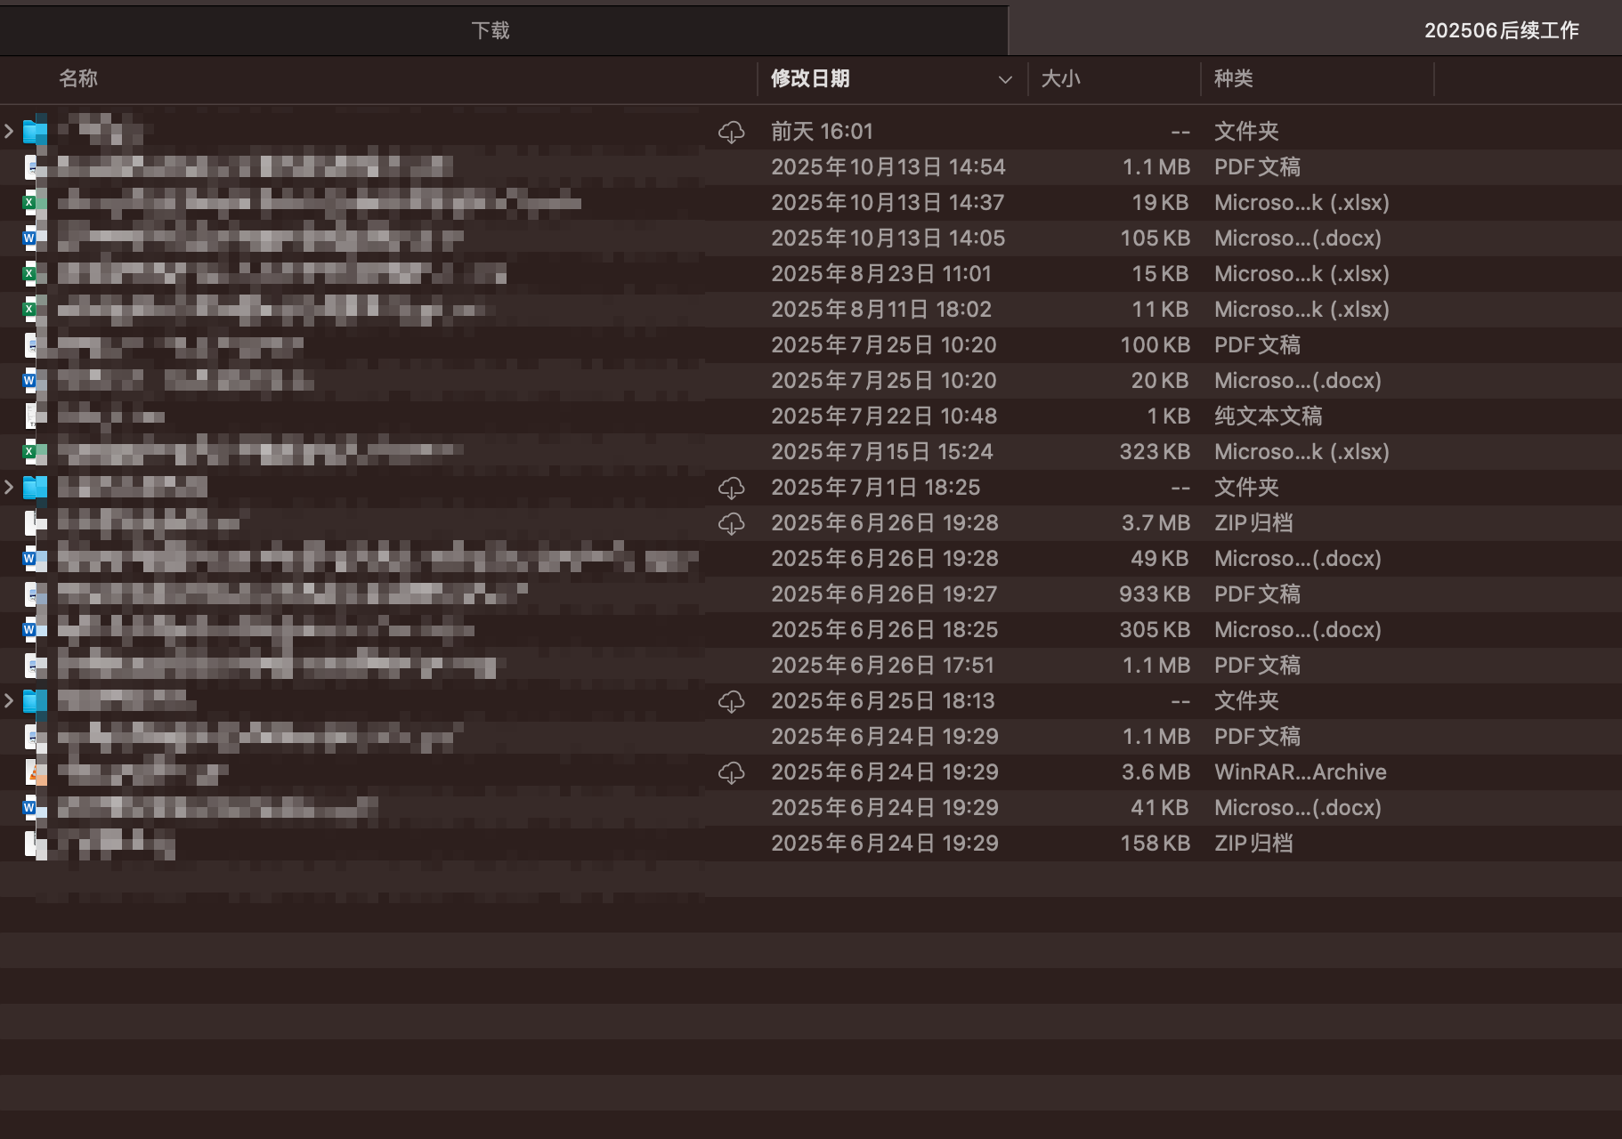Image resolution: width=1622 pixels, height=1139 pixels.
Task: Select the Excel file icon dated 2025年10月13日 14:37
Action: pos(34,203)
